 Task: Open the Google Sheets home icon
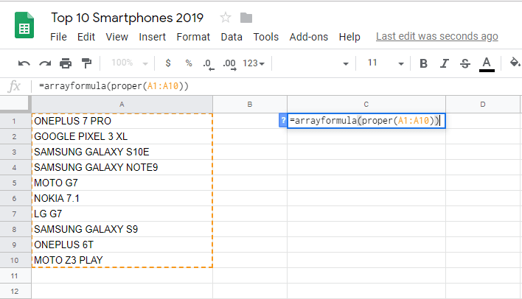pyautogui.click(x=24, y=25)
